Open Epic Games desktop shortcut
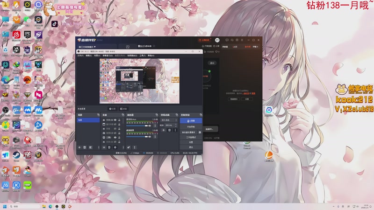This screenshot has height=210, width=374. point(28,35)
